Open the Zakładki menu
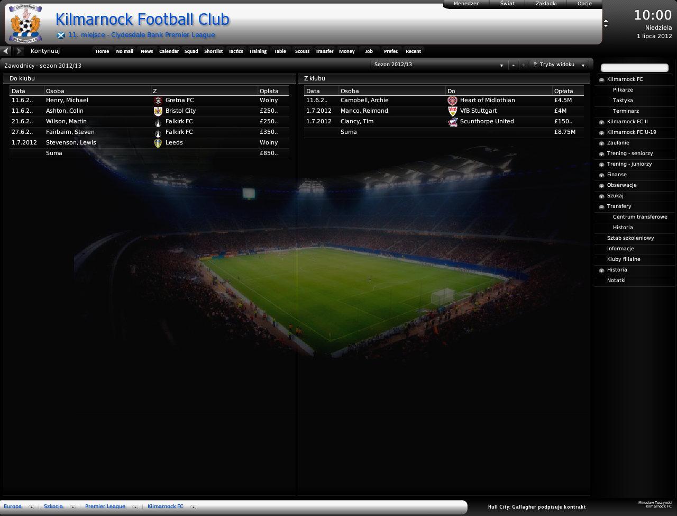677x516 pixels. click(546, 4)
